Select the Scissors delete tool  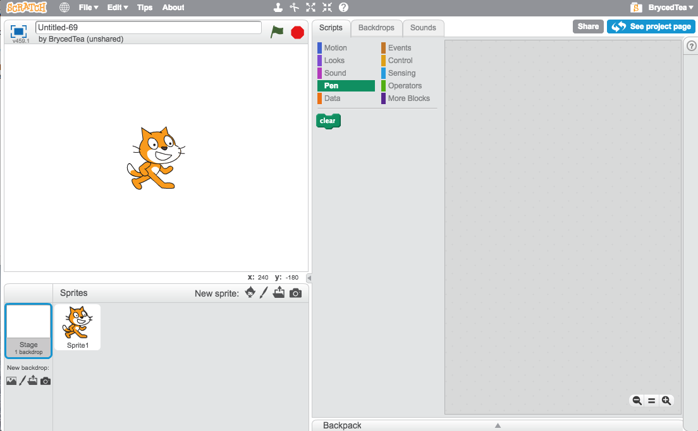click(x=295, y=8)
